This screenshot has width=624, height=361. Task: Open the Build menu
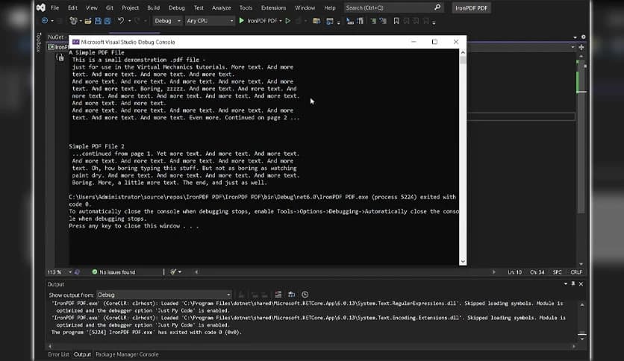[153, 7]
